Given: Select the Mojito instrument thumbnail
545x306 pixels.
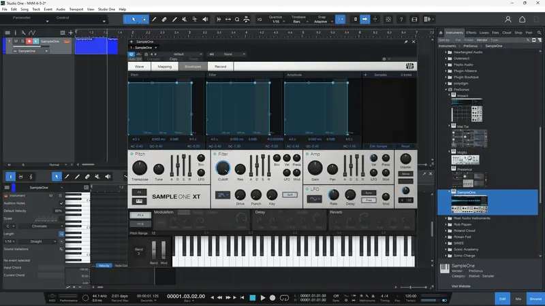Looking at the screenshot, I should point(465,160).
